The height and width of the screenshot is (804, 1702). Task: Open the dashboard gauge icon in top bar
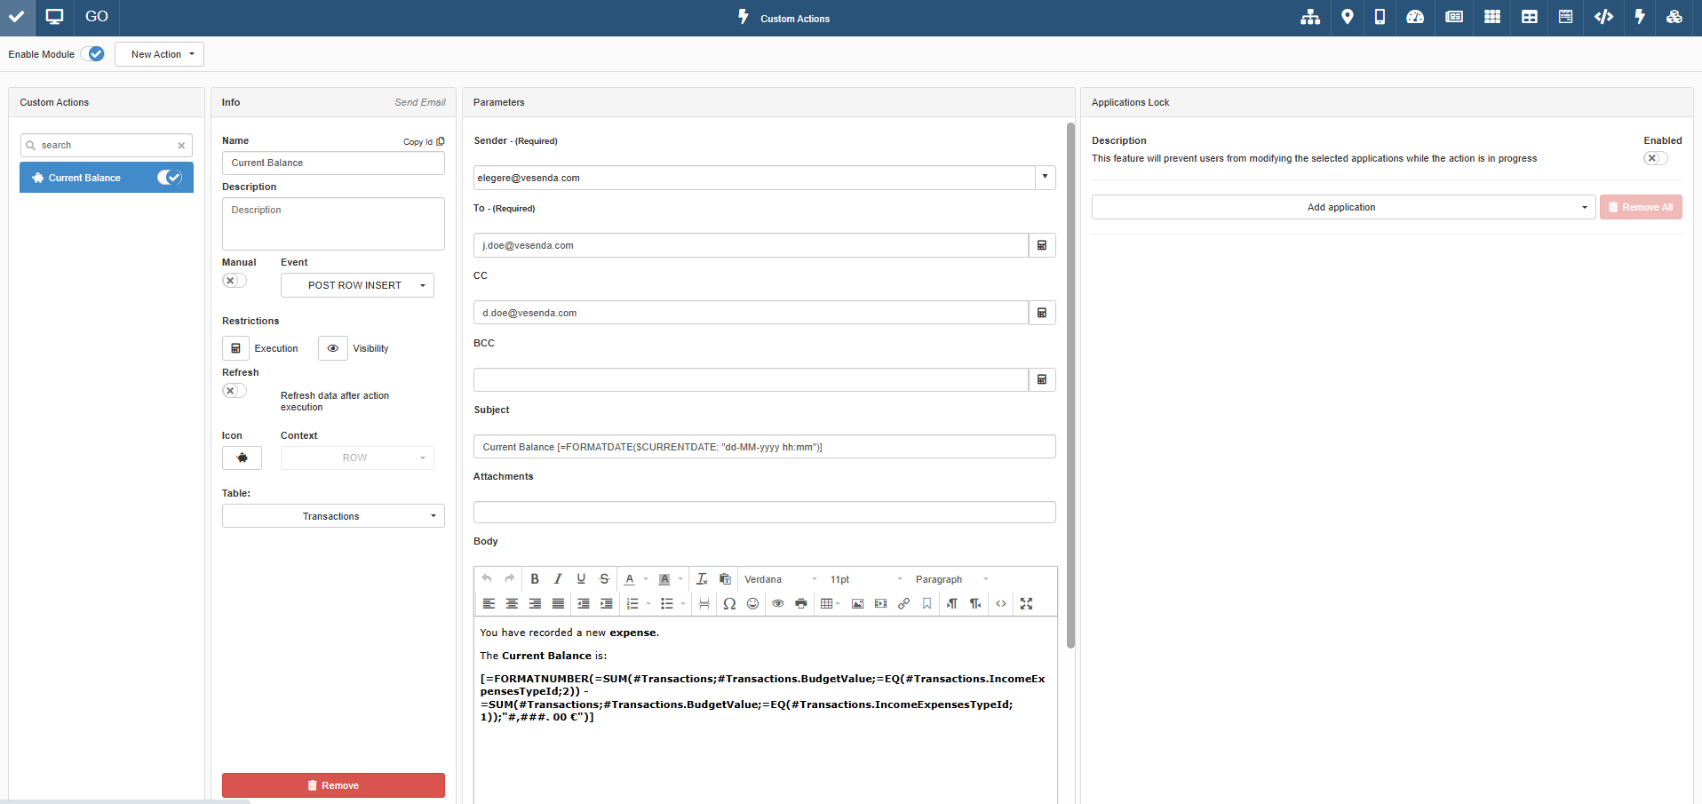[x=1415, y=17]
